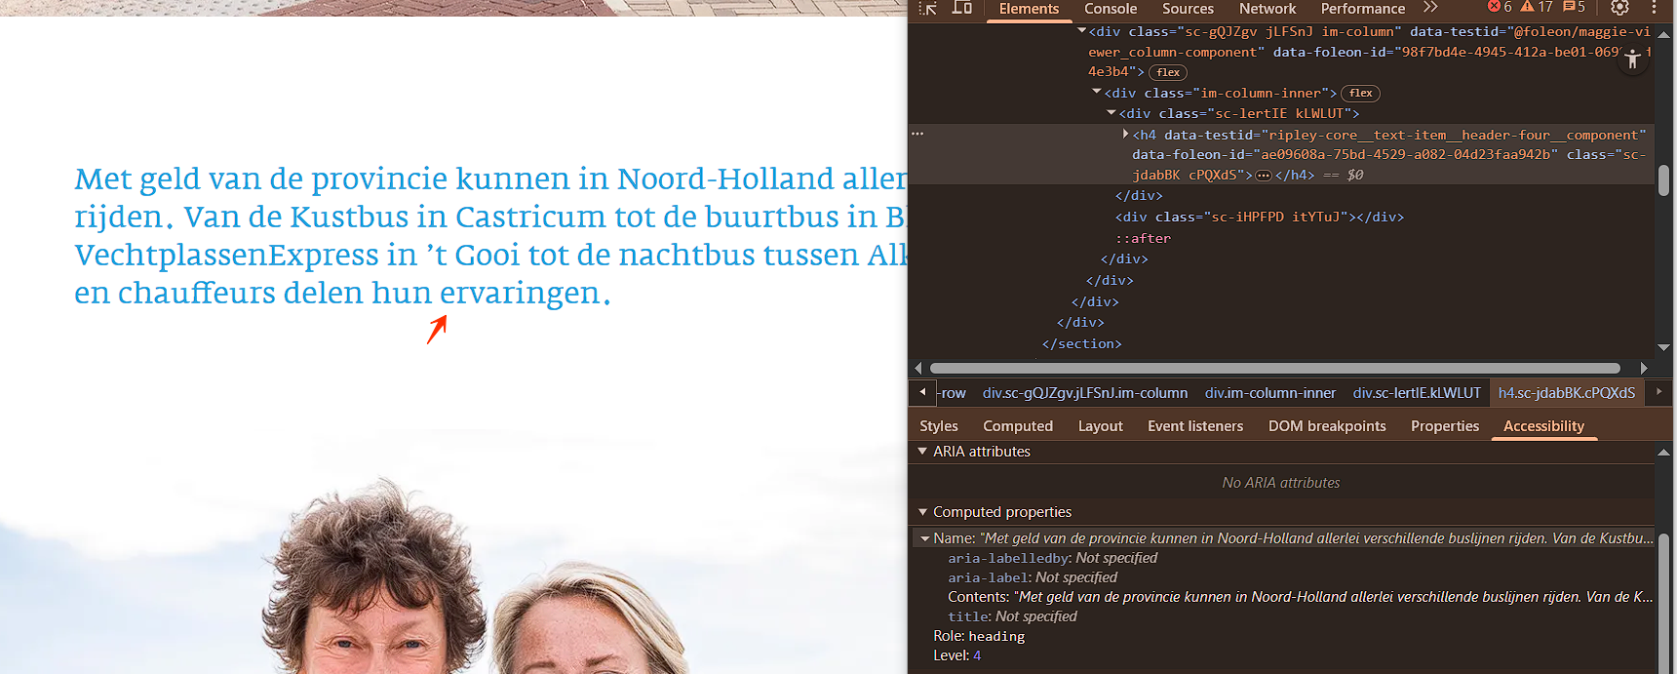This screenshot has width=1677, height=674.
Task: Expand the h4 element node
Action: (x=1125, y=135)
